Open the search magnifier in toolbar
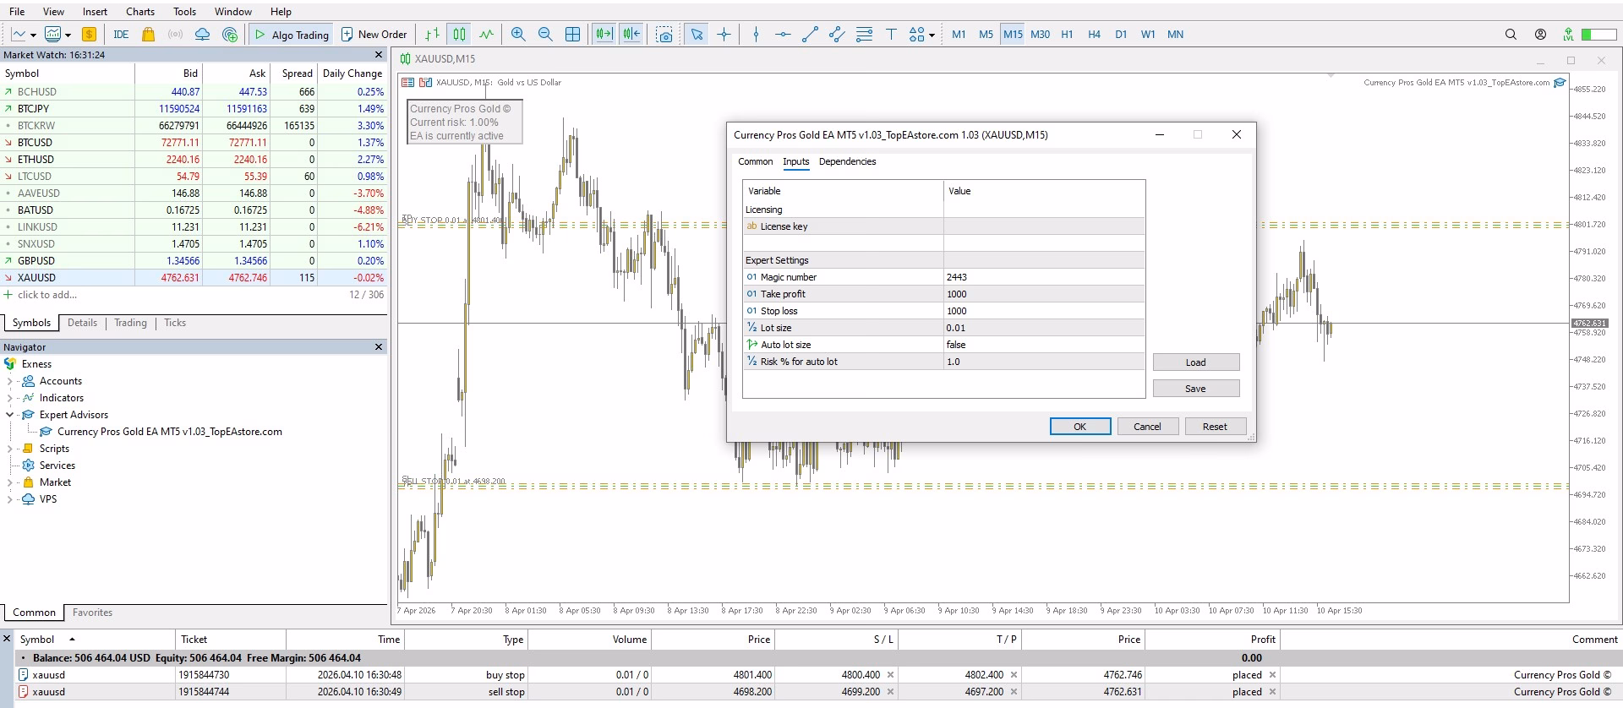 1511,35
